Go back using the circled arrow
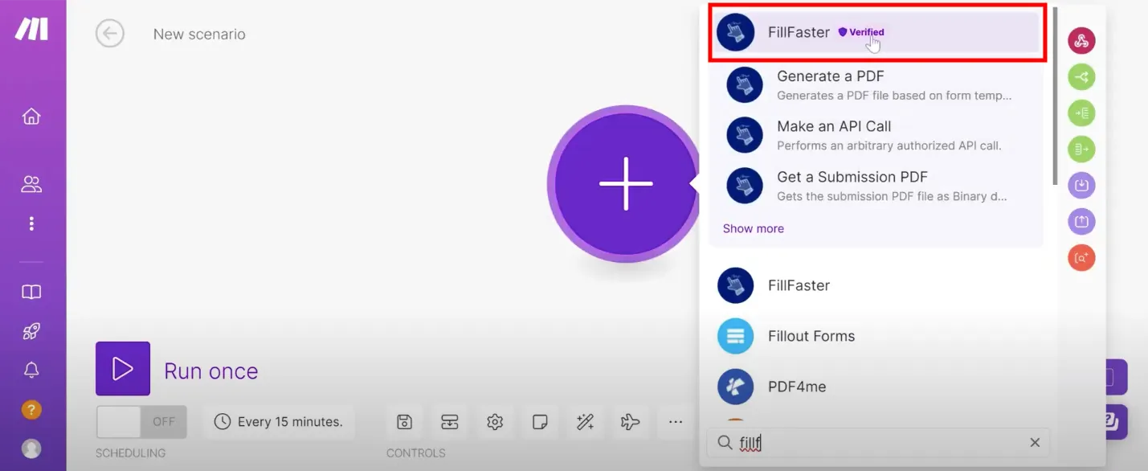Viewport: 1148px width, 471px height. coord(110,34)
